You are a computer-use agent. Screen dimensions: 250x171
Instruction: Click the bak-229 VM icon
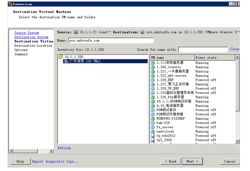pos(153,123)
